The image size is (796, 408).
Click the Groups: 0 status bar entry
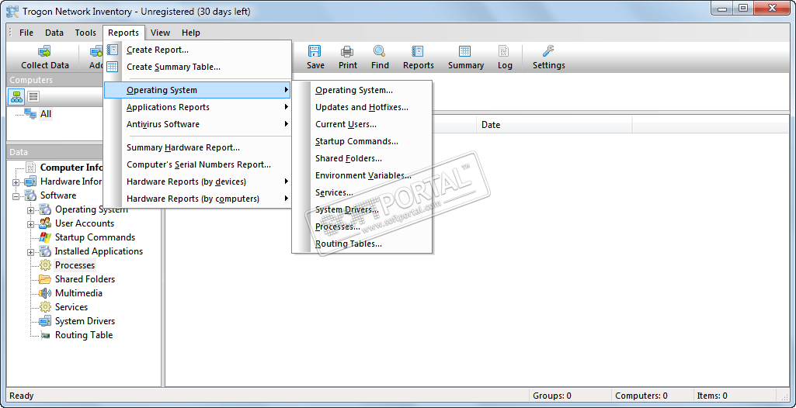pos(552,396)
